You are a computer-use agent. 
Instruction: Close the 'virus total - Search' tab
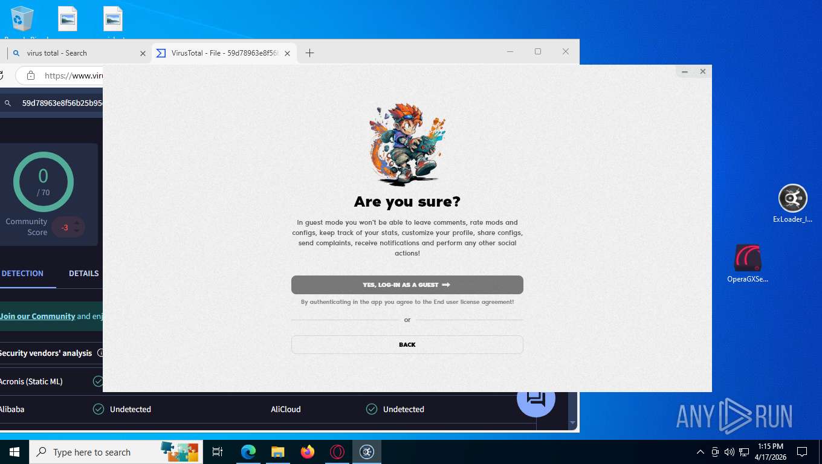pos(143,53)
